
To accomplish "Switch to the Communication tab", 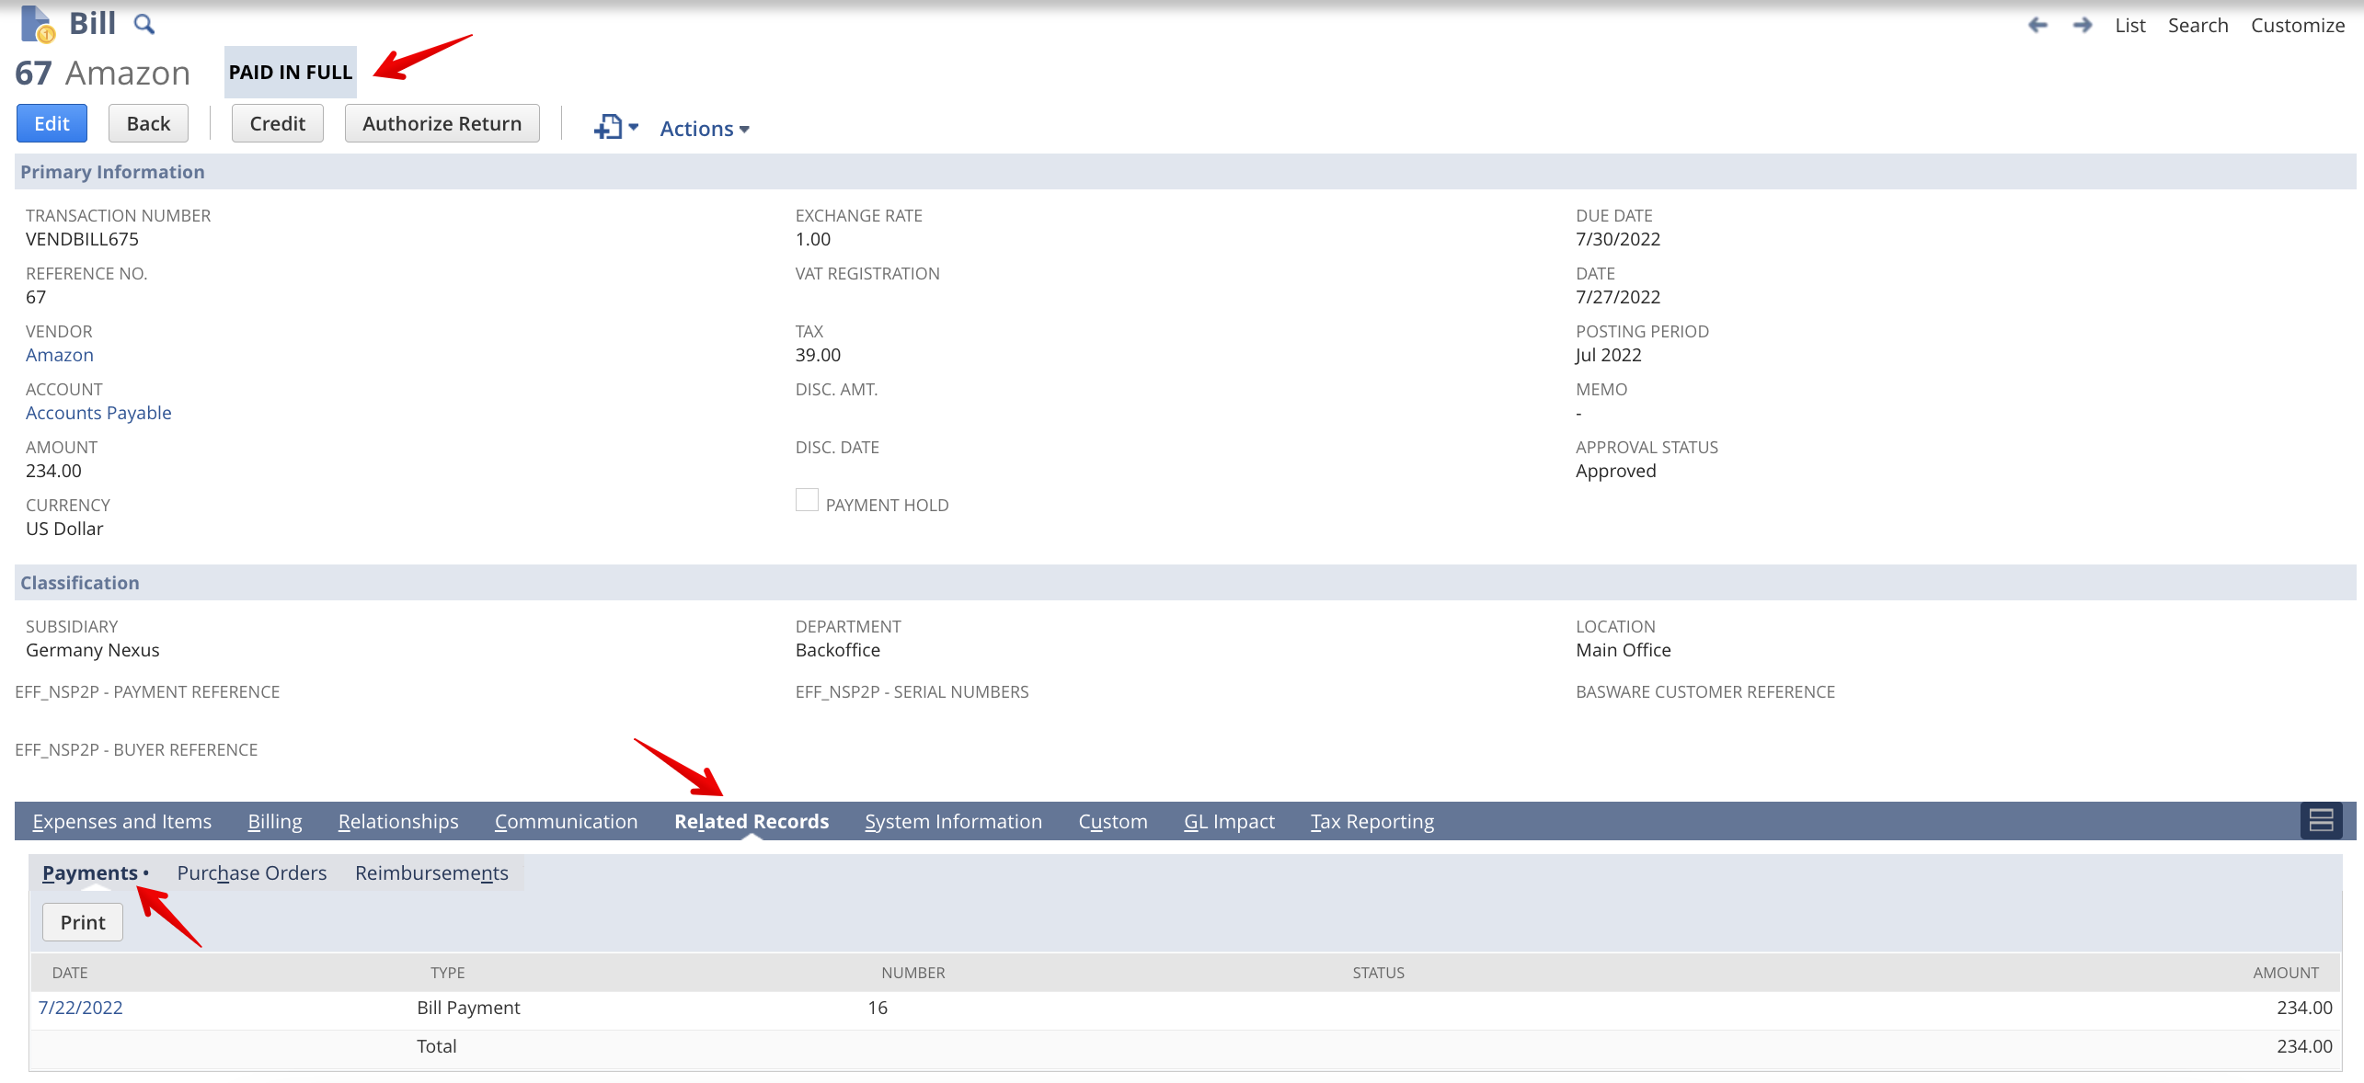I will 567,821.
